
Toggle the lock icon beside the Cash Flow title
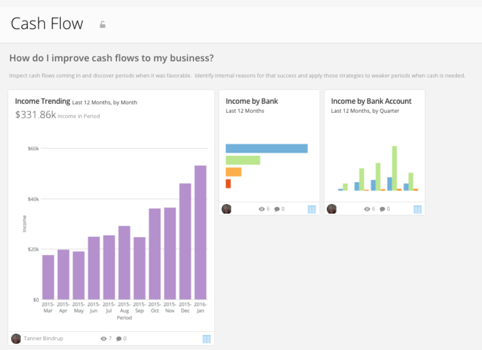(x=102, y=23)
